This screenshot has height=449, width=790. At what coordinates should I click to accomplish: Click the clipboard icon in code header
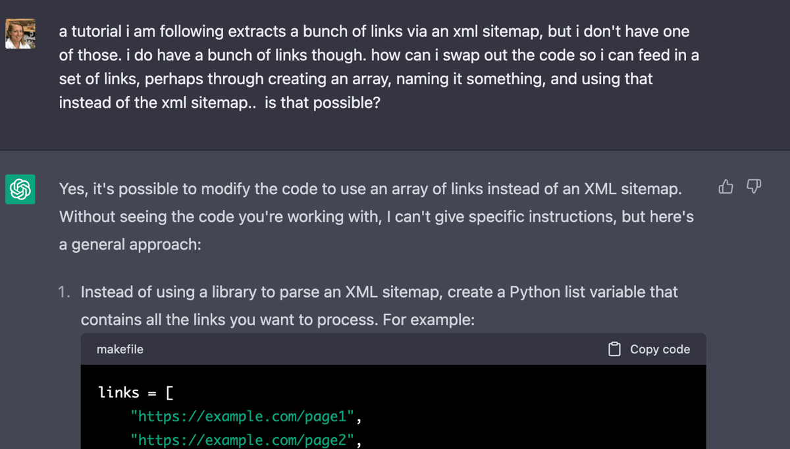pos(614,349)
